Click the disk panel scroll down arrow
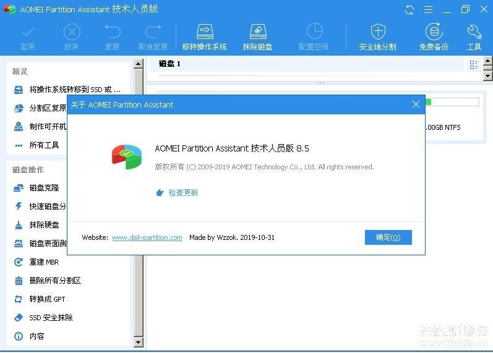 487,76
